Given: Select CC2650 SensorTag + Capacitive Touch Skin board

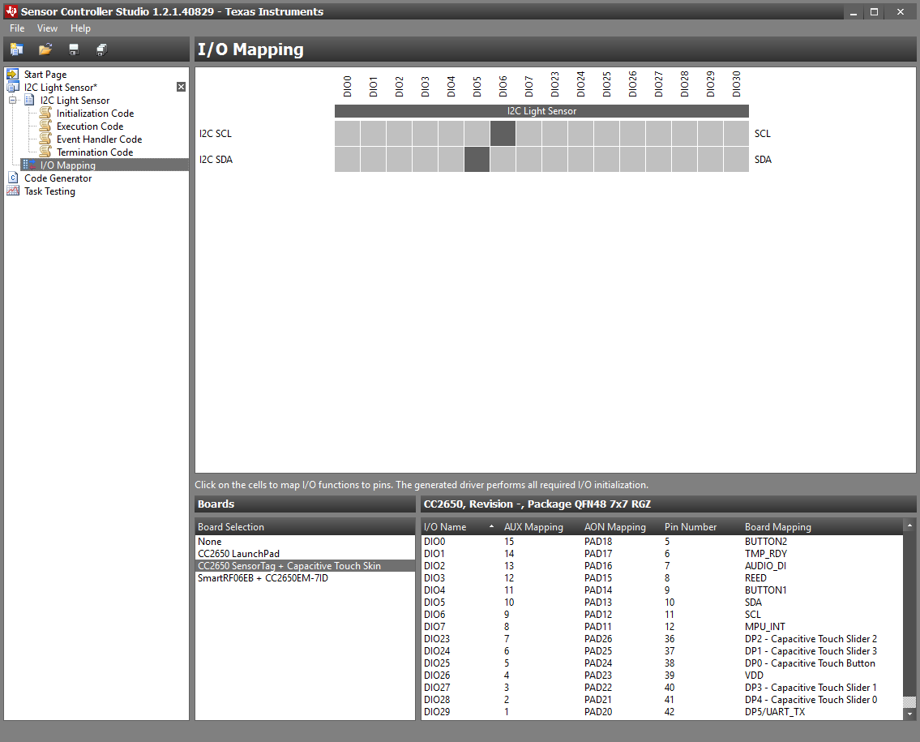Looking at the screenshot, I should click(305, 566).
